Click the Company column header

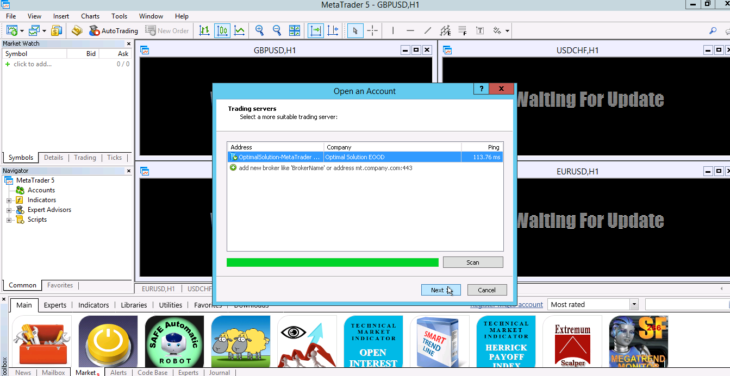click(392, 147)
